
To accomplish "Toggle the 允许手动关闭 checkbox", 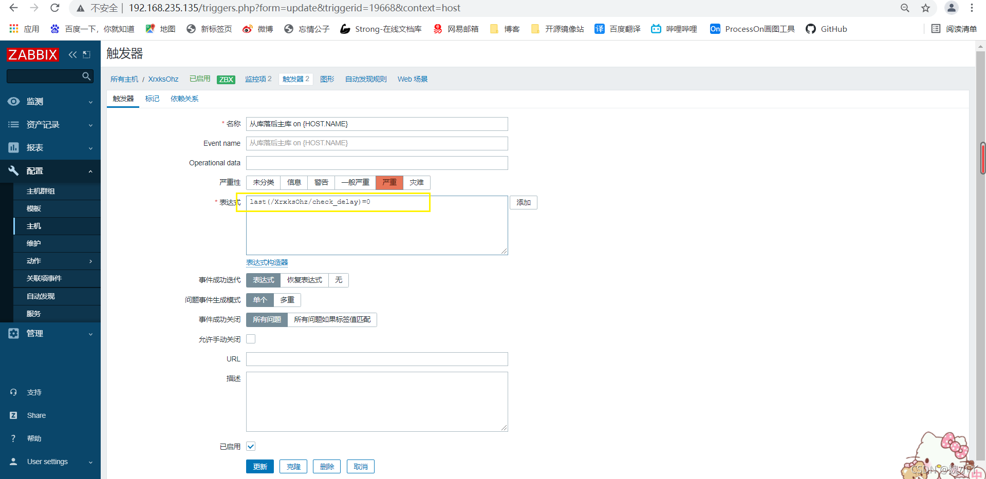I will [251, 339].
